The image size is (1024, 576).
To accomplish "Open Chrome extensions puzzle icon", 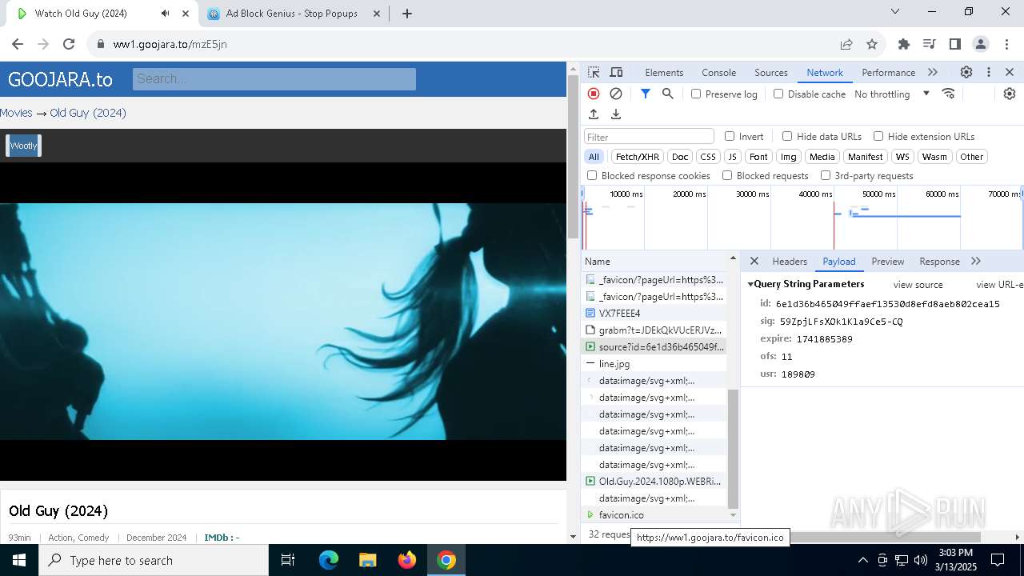I will pos(904,44).
